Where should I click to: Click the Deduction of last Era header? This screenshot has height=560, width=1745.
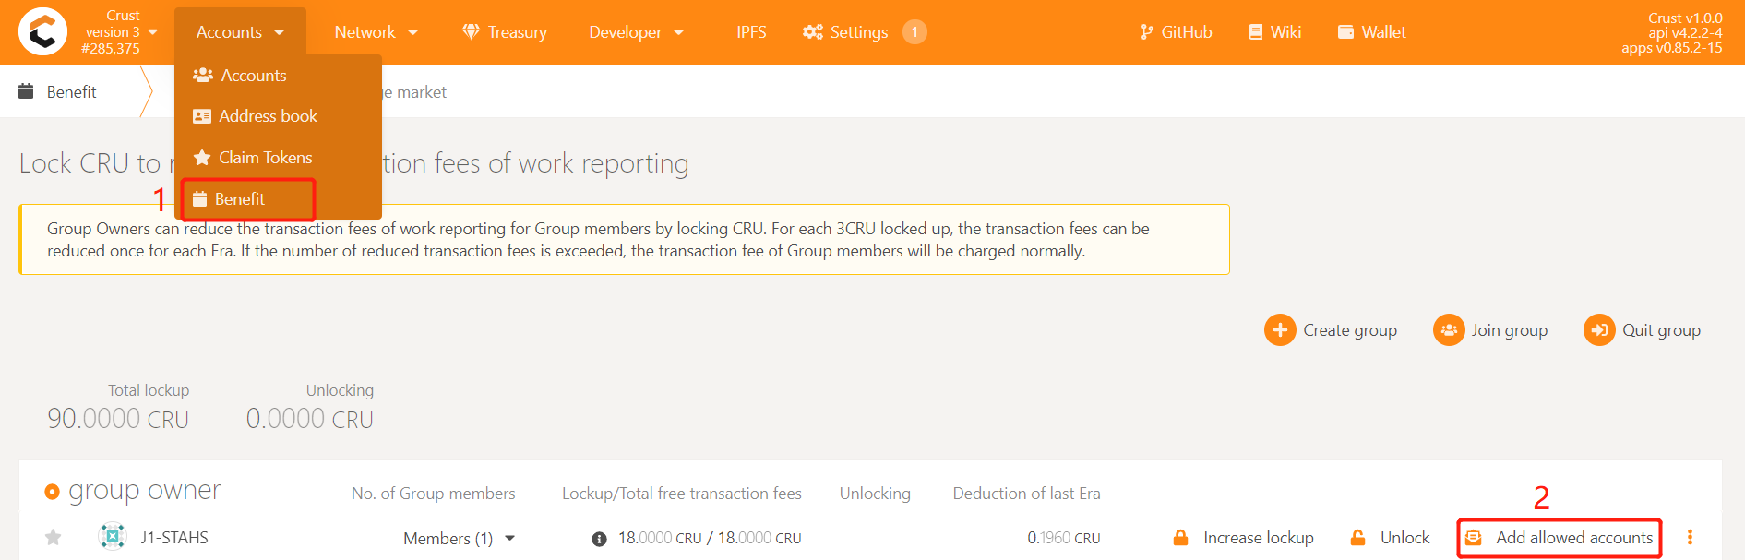pos(1027,494)
